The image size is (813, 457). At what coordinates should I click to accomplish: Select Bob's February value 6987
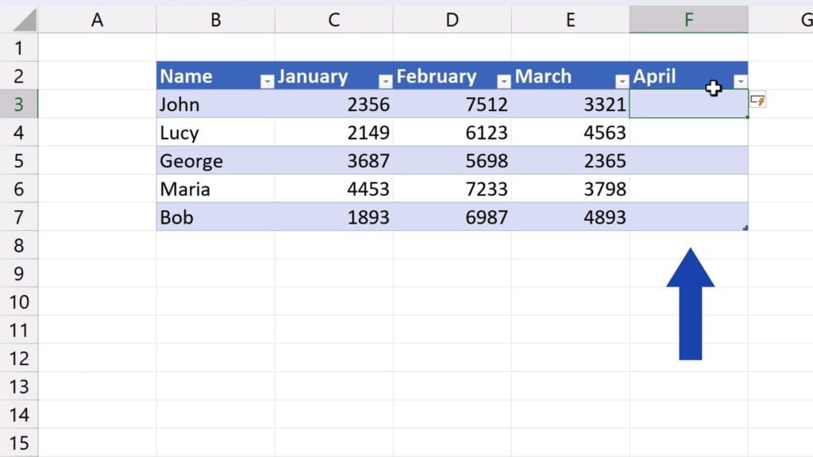coord(452,217)
